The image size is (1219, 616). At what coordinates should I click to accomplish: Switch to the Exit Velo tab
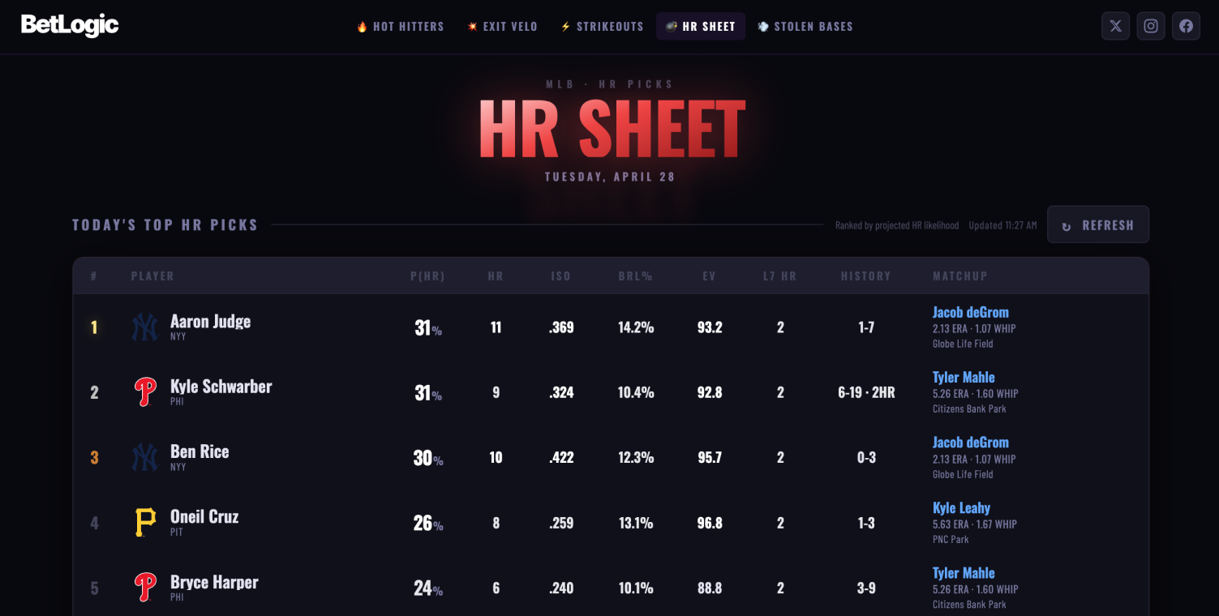coord(502,26)
